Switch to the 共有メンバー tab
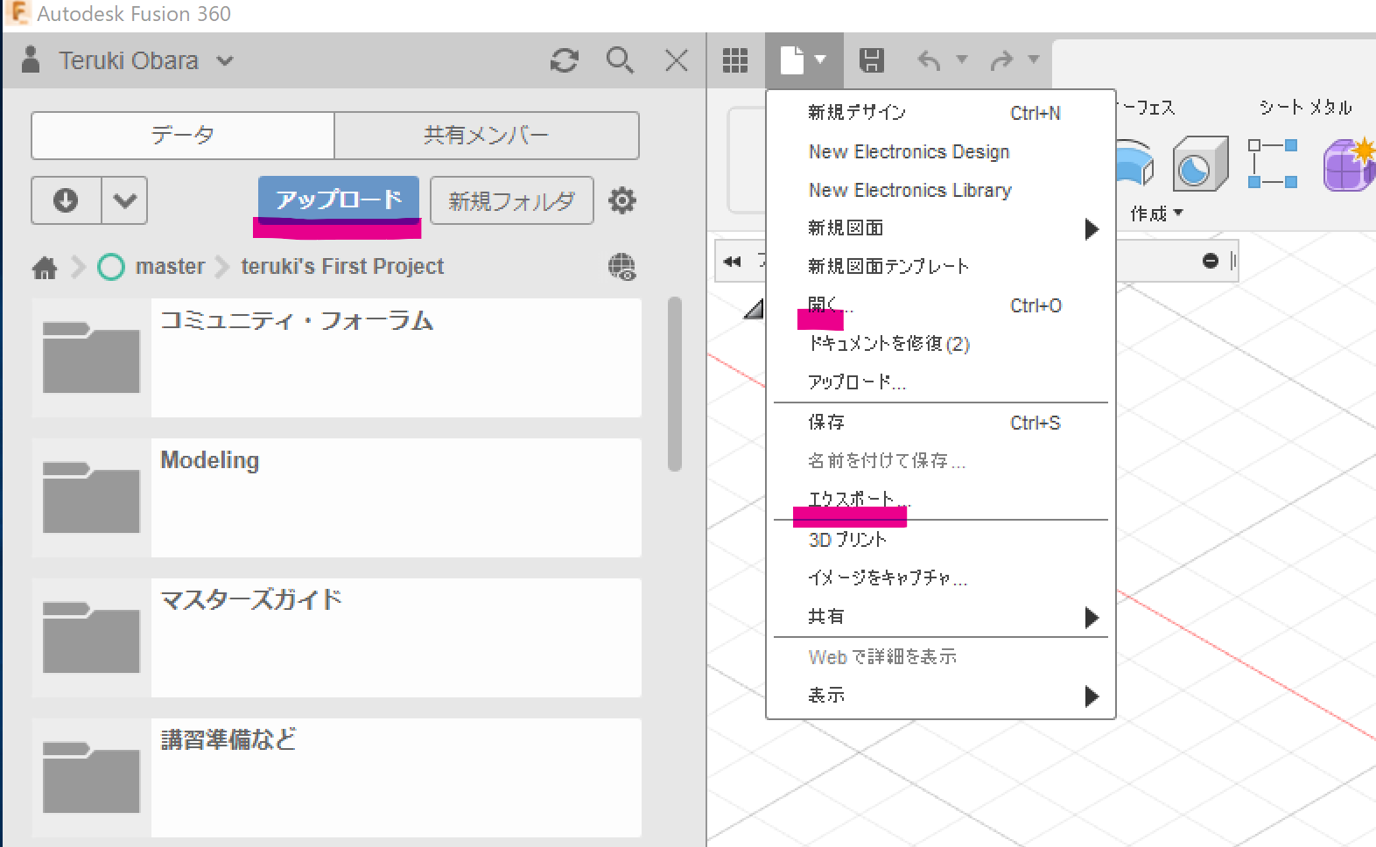 [x=487, y=136]
